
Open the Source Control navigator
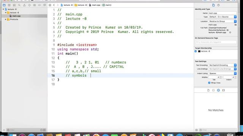[9, 5]
